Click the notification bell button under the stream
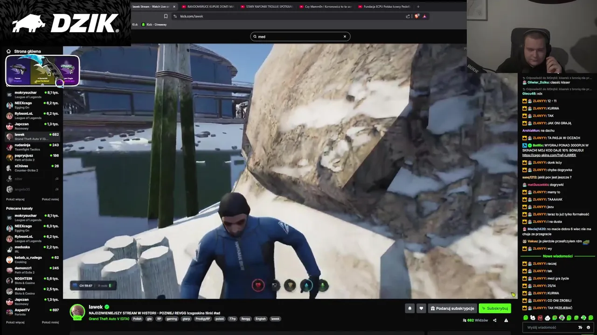This screenshot has width=597, height=335. 410,308
